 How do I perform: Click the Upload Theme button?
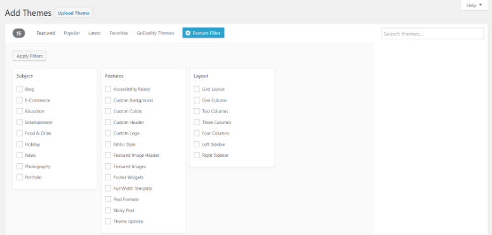tap(74, 13)
